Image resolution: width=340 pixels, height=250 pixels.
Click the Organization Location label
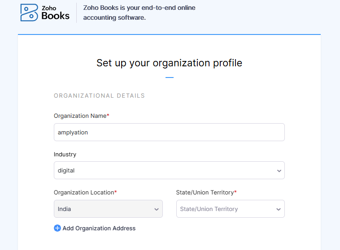[x=84, y=192]
